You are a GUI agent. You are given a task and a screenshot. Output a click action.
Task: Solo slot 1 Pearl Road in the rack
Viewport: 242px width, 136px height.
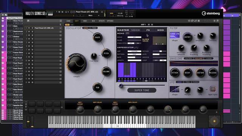[32, 28]
